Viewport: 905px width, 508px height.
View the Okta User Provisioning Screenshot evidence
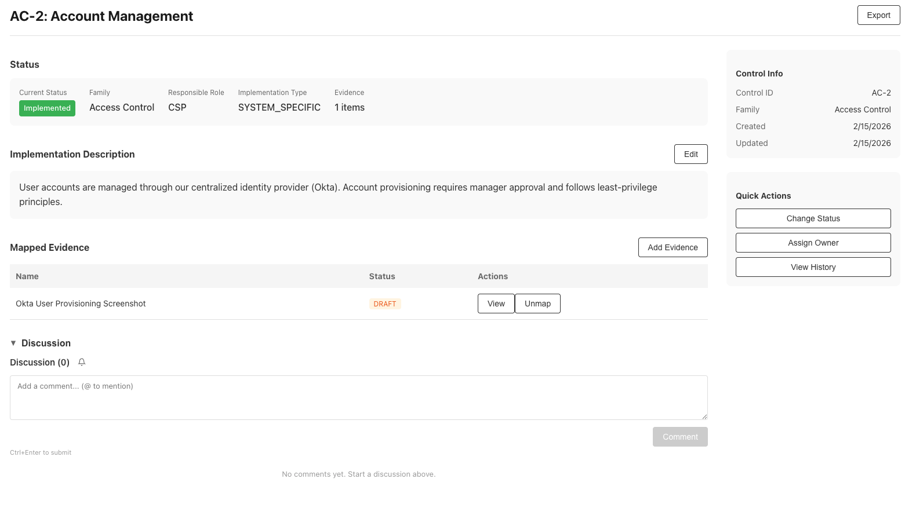(x=496, y=303)
